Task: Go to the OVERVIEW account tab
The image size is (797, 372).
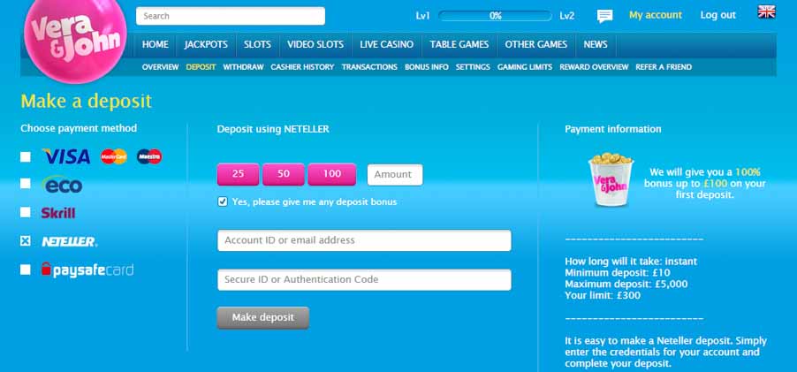Action: click(160, 67)
